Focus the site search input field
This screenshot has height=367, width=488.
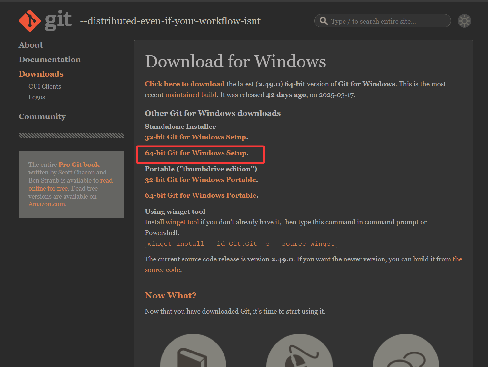[383, 21]
